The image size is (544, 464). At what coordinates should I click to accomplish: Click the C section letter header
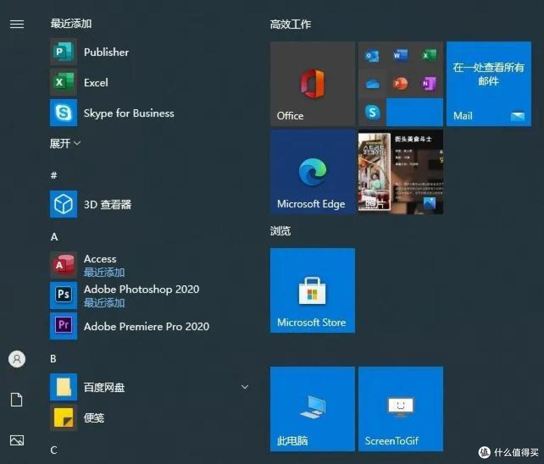pos(53,450)
